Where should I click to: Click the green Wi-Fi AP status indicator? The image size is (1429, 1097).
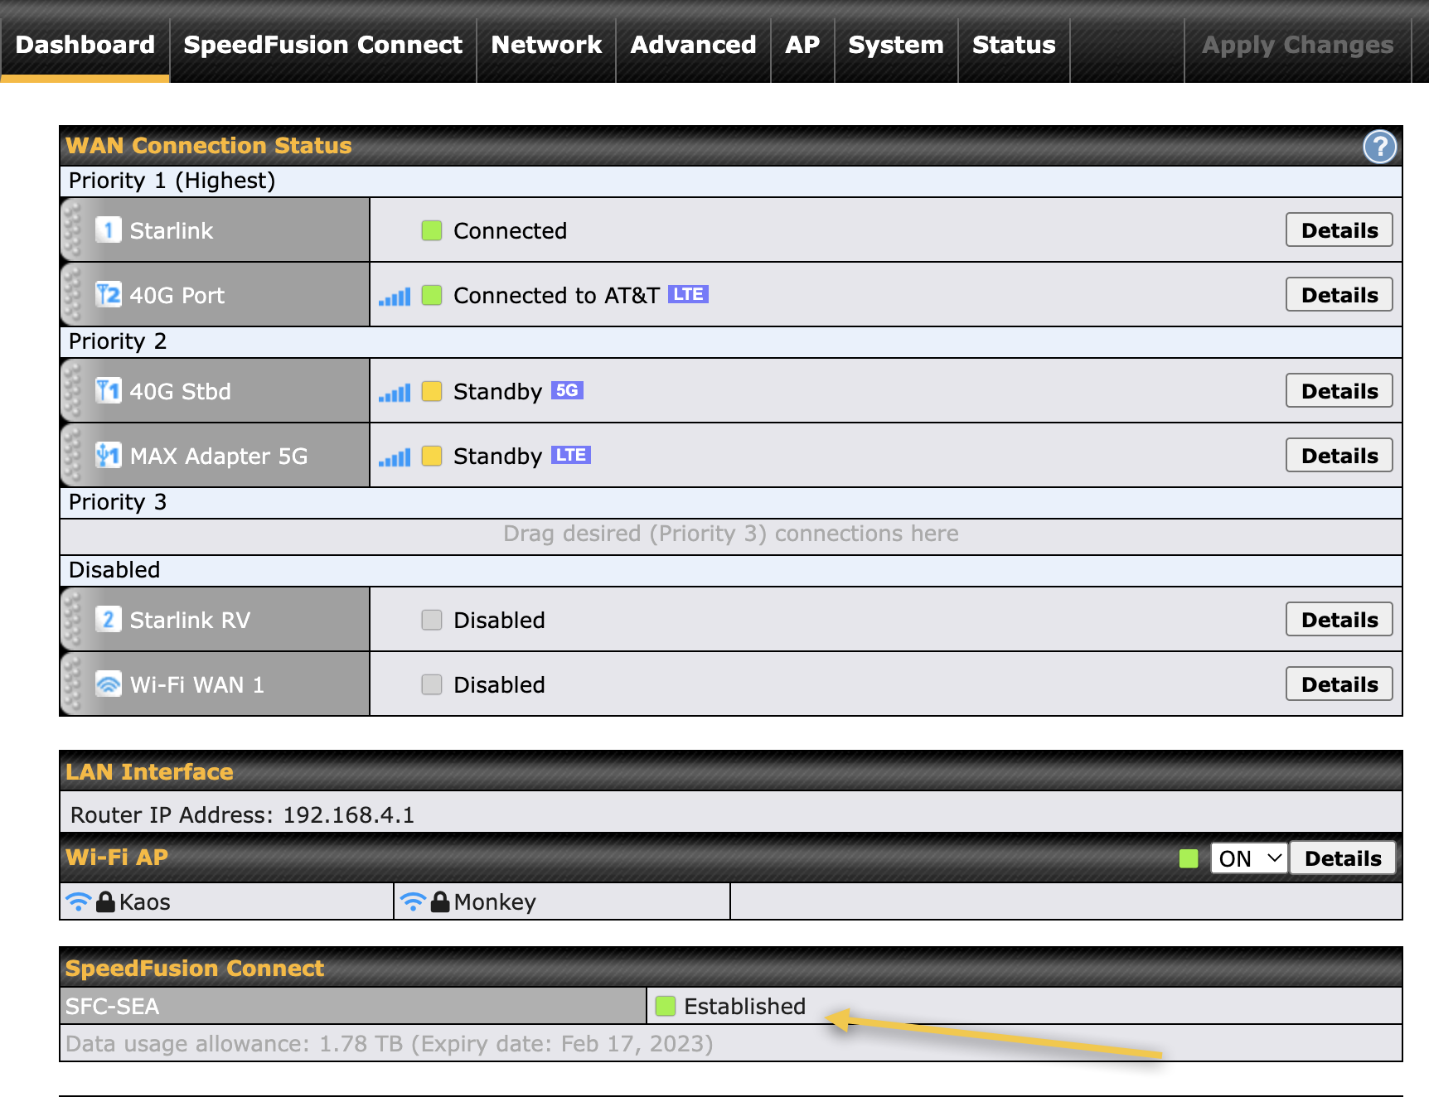point(1189,858)
